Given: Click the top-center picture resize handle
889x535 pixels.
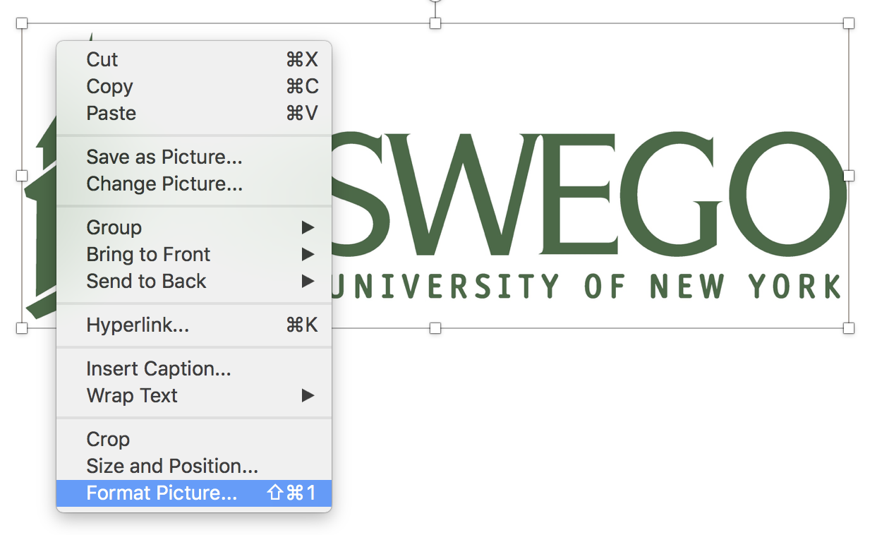Looking at the screenshot, I should click(435, 23).
